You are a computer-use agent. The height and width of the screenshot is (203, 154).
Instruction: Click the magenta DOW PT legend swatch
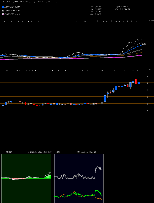point(3,14)
